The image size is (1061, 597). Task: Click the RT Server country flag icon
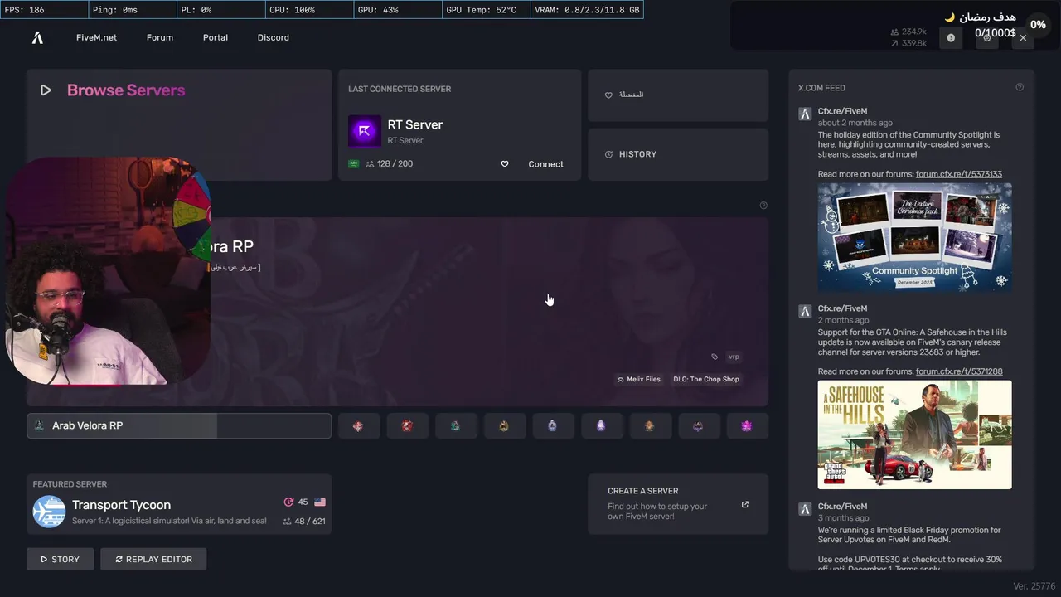(354, 164)
